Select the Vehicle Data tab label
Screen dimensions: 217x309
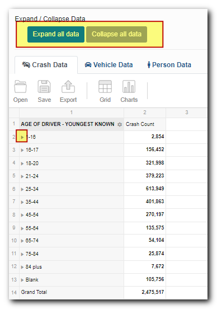(x=113, y=64)
